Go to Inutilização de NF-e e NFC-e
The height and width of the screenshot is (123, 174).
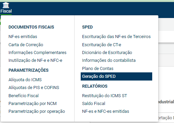[35, 60]
